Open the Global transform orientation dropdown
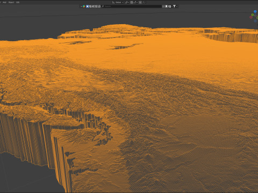The height and width of the screenshot is (193, 258). coord(118,2)
